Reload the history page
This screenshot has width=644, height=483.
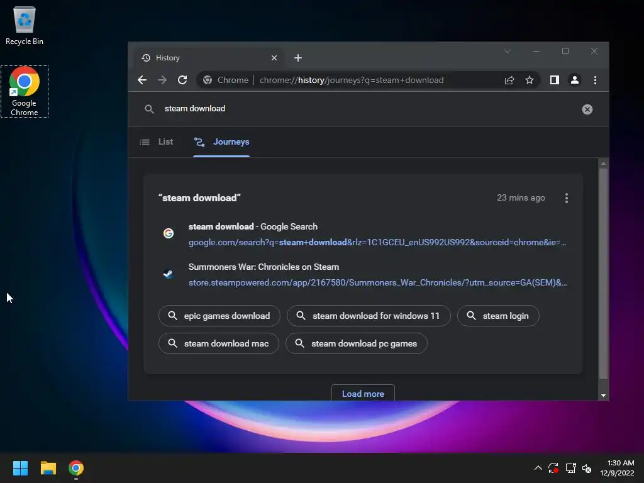point(182,80)
